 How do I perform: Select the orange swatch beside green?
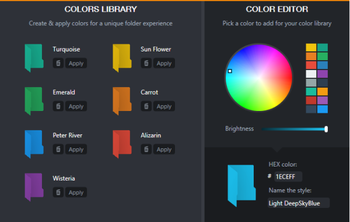tap(311, 56)
